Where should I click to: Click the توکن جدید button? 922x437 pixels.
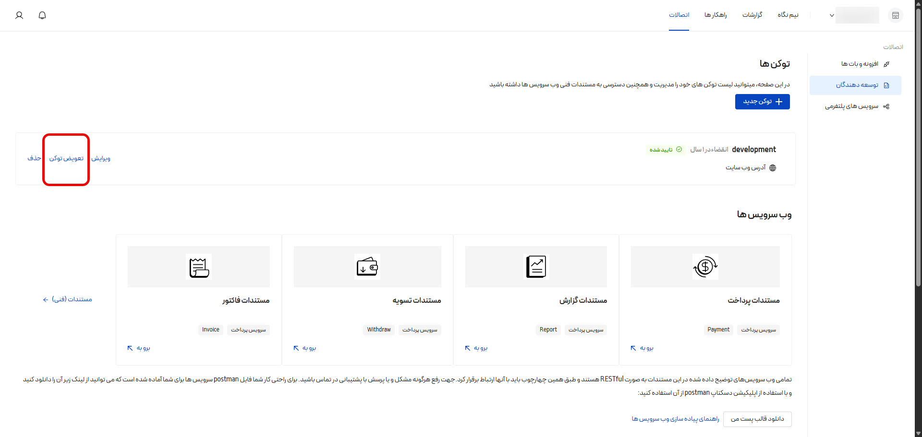coord(762,102)
